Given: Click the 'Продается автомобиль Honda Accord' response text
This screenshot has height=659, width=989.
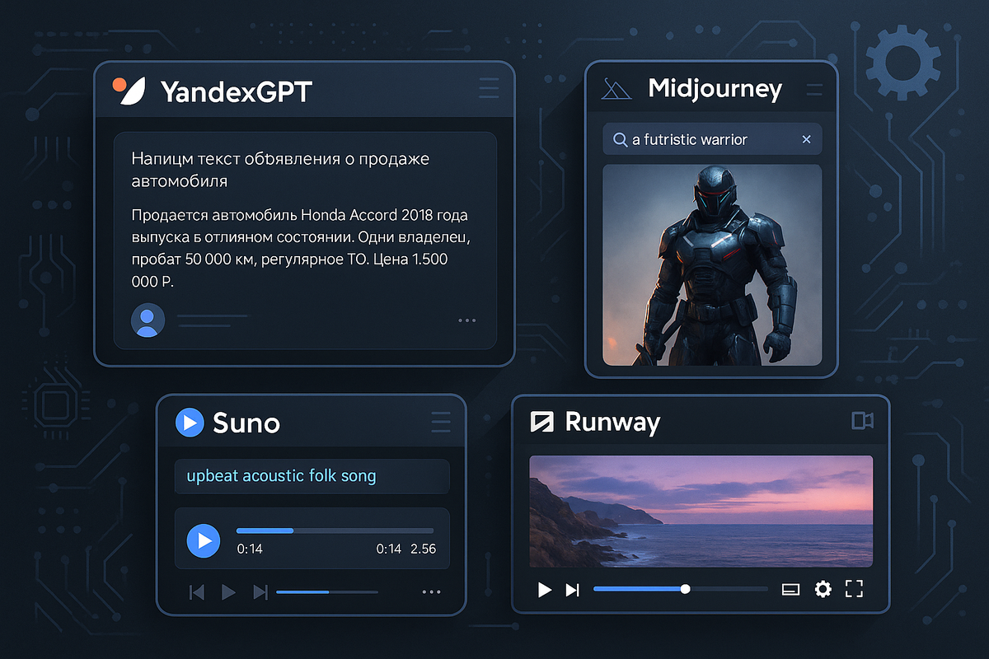Looking at the screenshot, I should (302, 249).
